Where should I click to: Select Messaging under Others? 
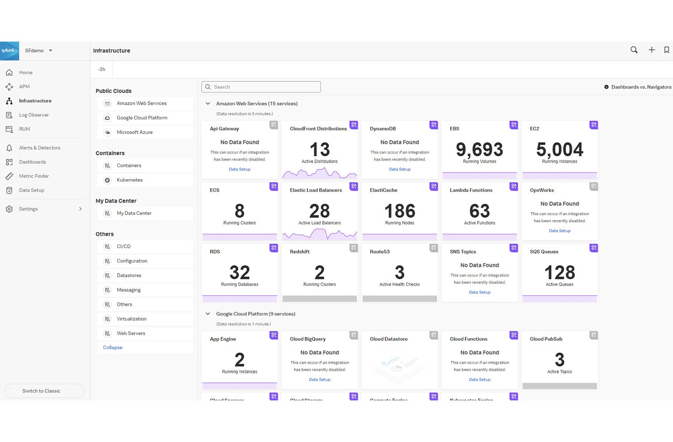pyautogui.click(x=145, y=290)
